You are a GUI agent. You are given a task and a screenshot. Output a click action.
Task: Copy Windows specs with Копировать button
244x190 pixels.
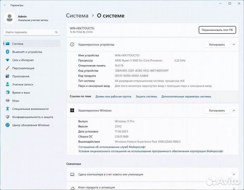217,110
